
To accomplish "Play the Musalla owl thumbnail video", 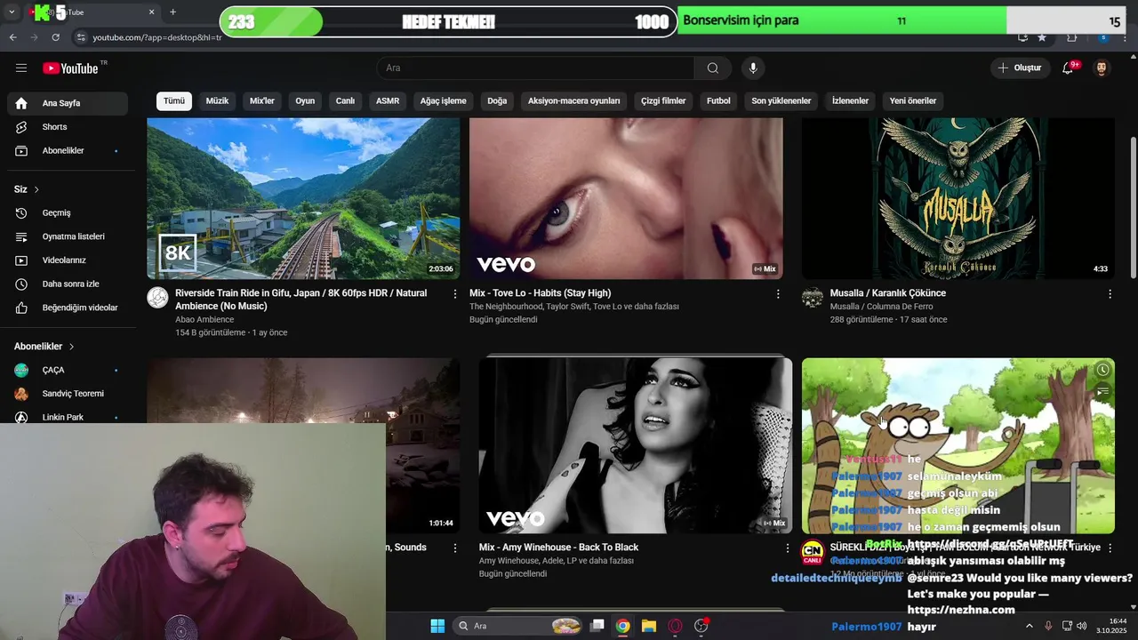I will click(958, 198).
